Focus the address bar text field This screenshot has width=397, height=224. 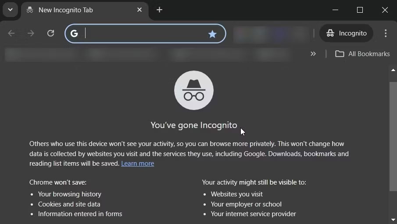tap(145, 33)
